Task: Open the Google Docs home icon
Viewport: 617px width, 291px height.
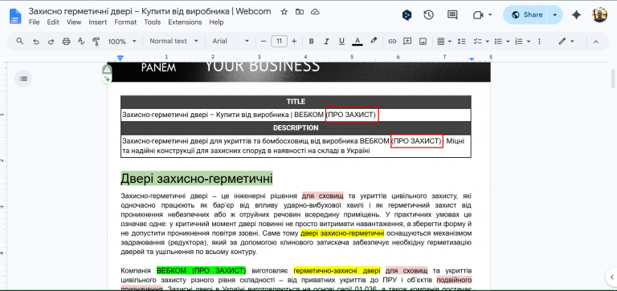Action: coord(15,16)
